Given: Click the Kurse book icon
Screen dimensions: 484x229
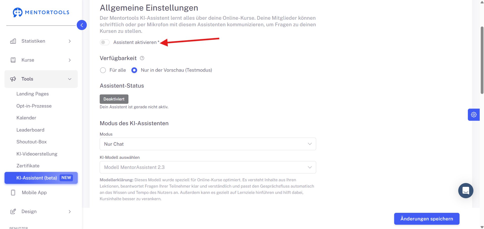Looking at the screenshot, I should click(13, 60).
